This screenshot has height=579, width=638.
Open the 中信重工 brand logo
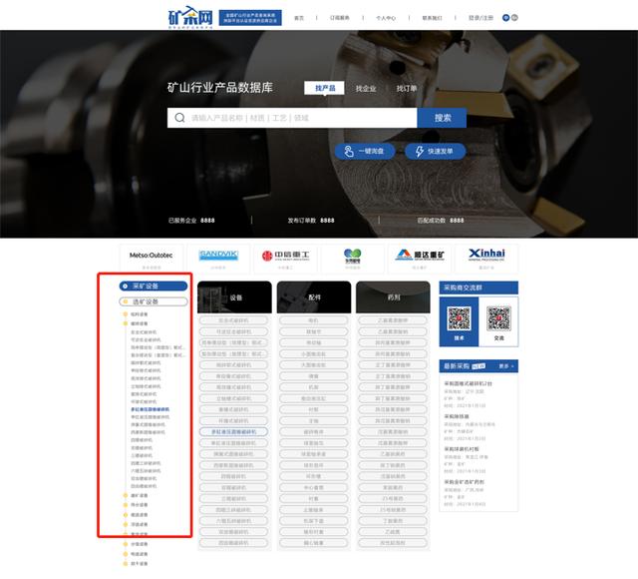click(x=285, y=257)
